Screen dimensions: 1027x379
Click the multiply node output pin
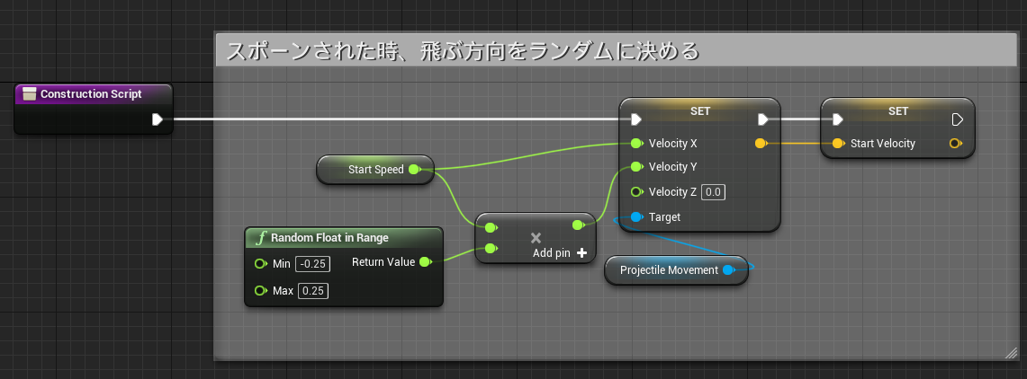pyautogui.click(x=579, y=225)
